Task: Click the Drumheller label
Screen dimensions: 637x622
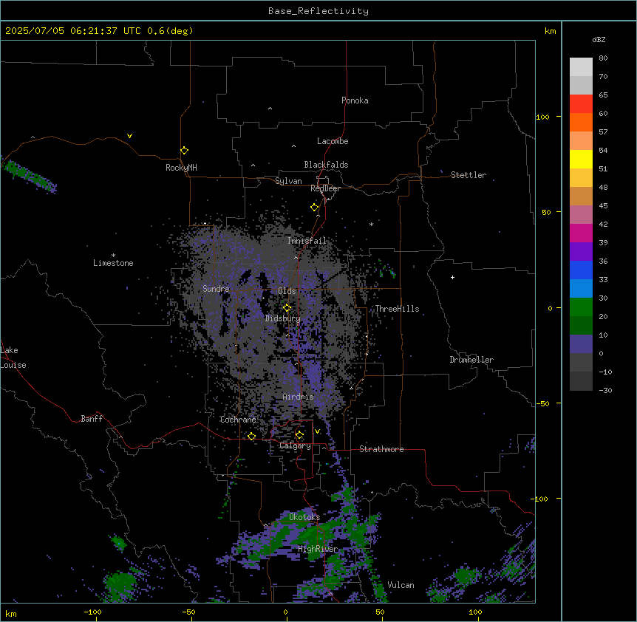Action: click(471, 360)
